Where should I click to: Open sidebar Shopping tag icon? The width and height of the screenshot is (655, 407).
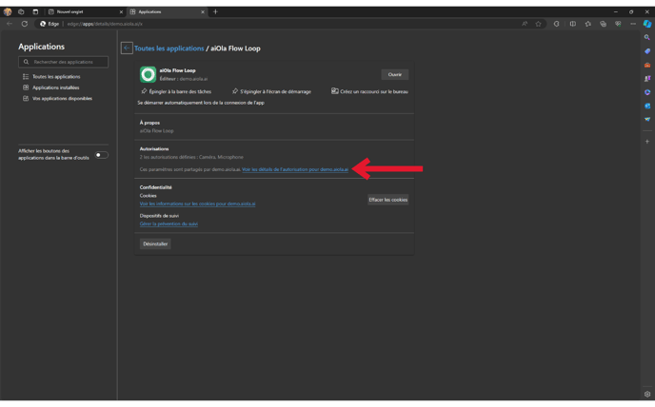pyautogui.click(x=647, y=51)
